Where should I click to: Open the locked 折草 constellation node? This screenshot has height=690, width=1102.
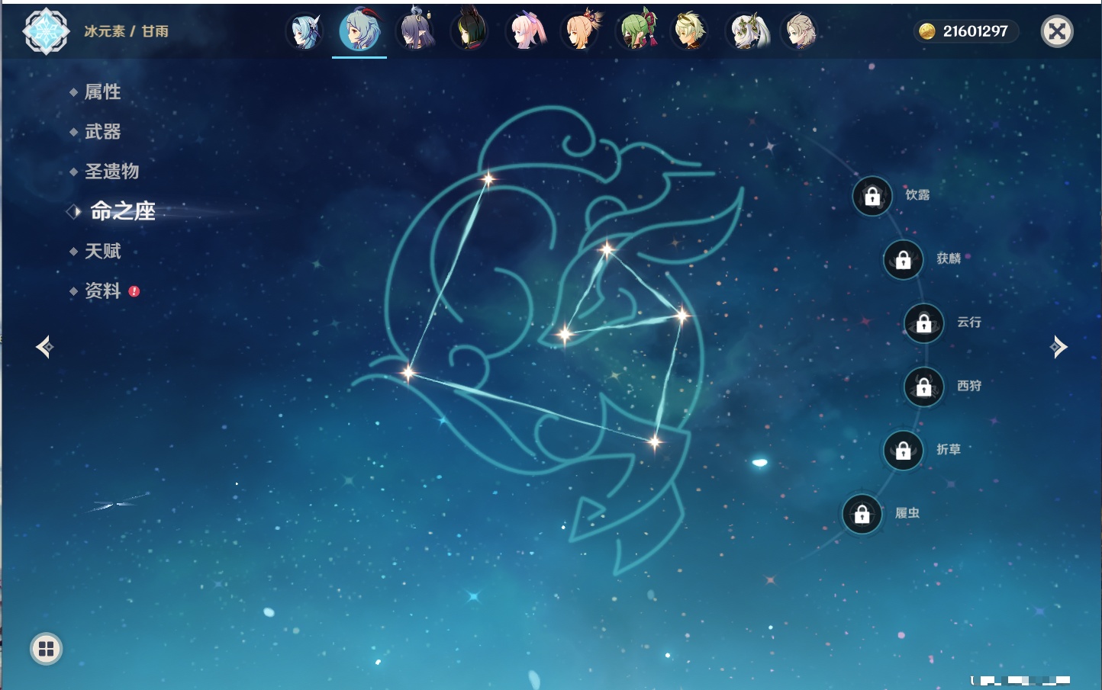[x=903, y=451]
